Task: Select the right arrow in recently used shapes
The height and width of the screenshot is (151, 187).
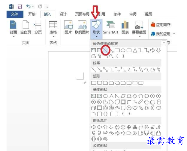Action: 153,50
